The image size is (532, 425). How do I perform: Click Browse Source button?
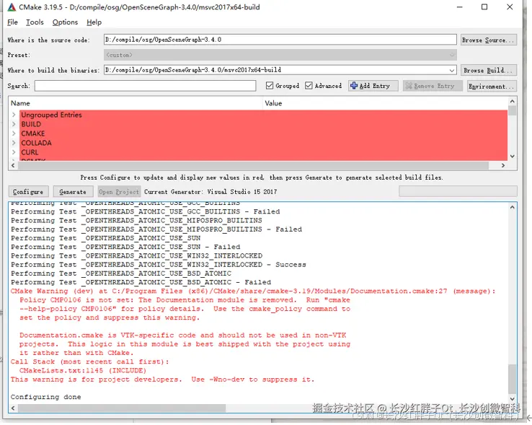[489, 40]
